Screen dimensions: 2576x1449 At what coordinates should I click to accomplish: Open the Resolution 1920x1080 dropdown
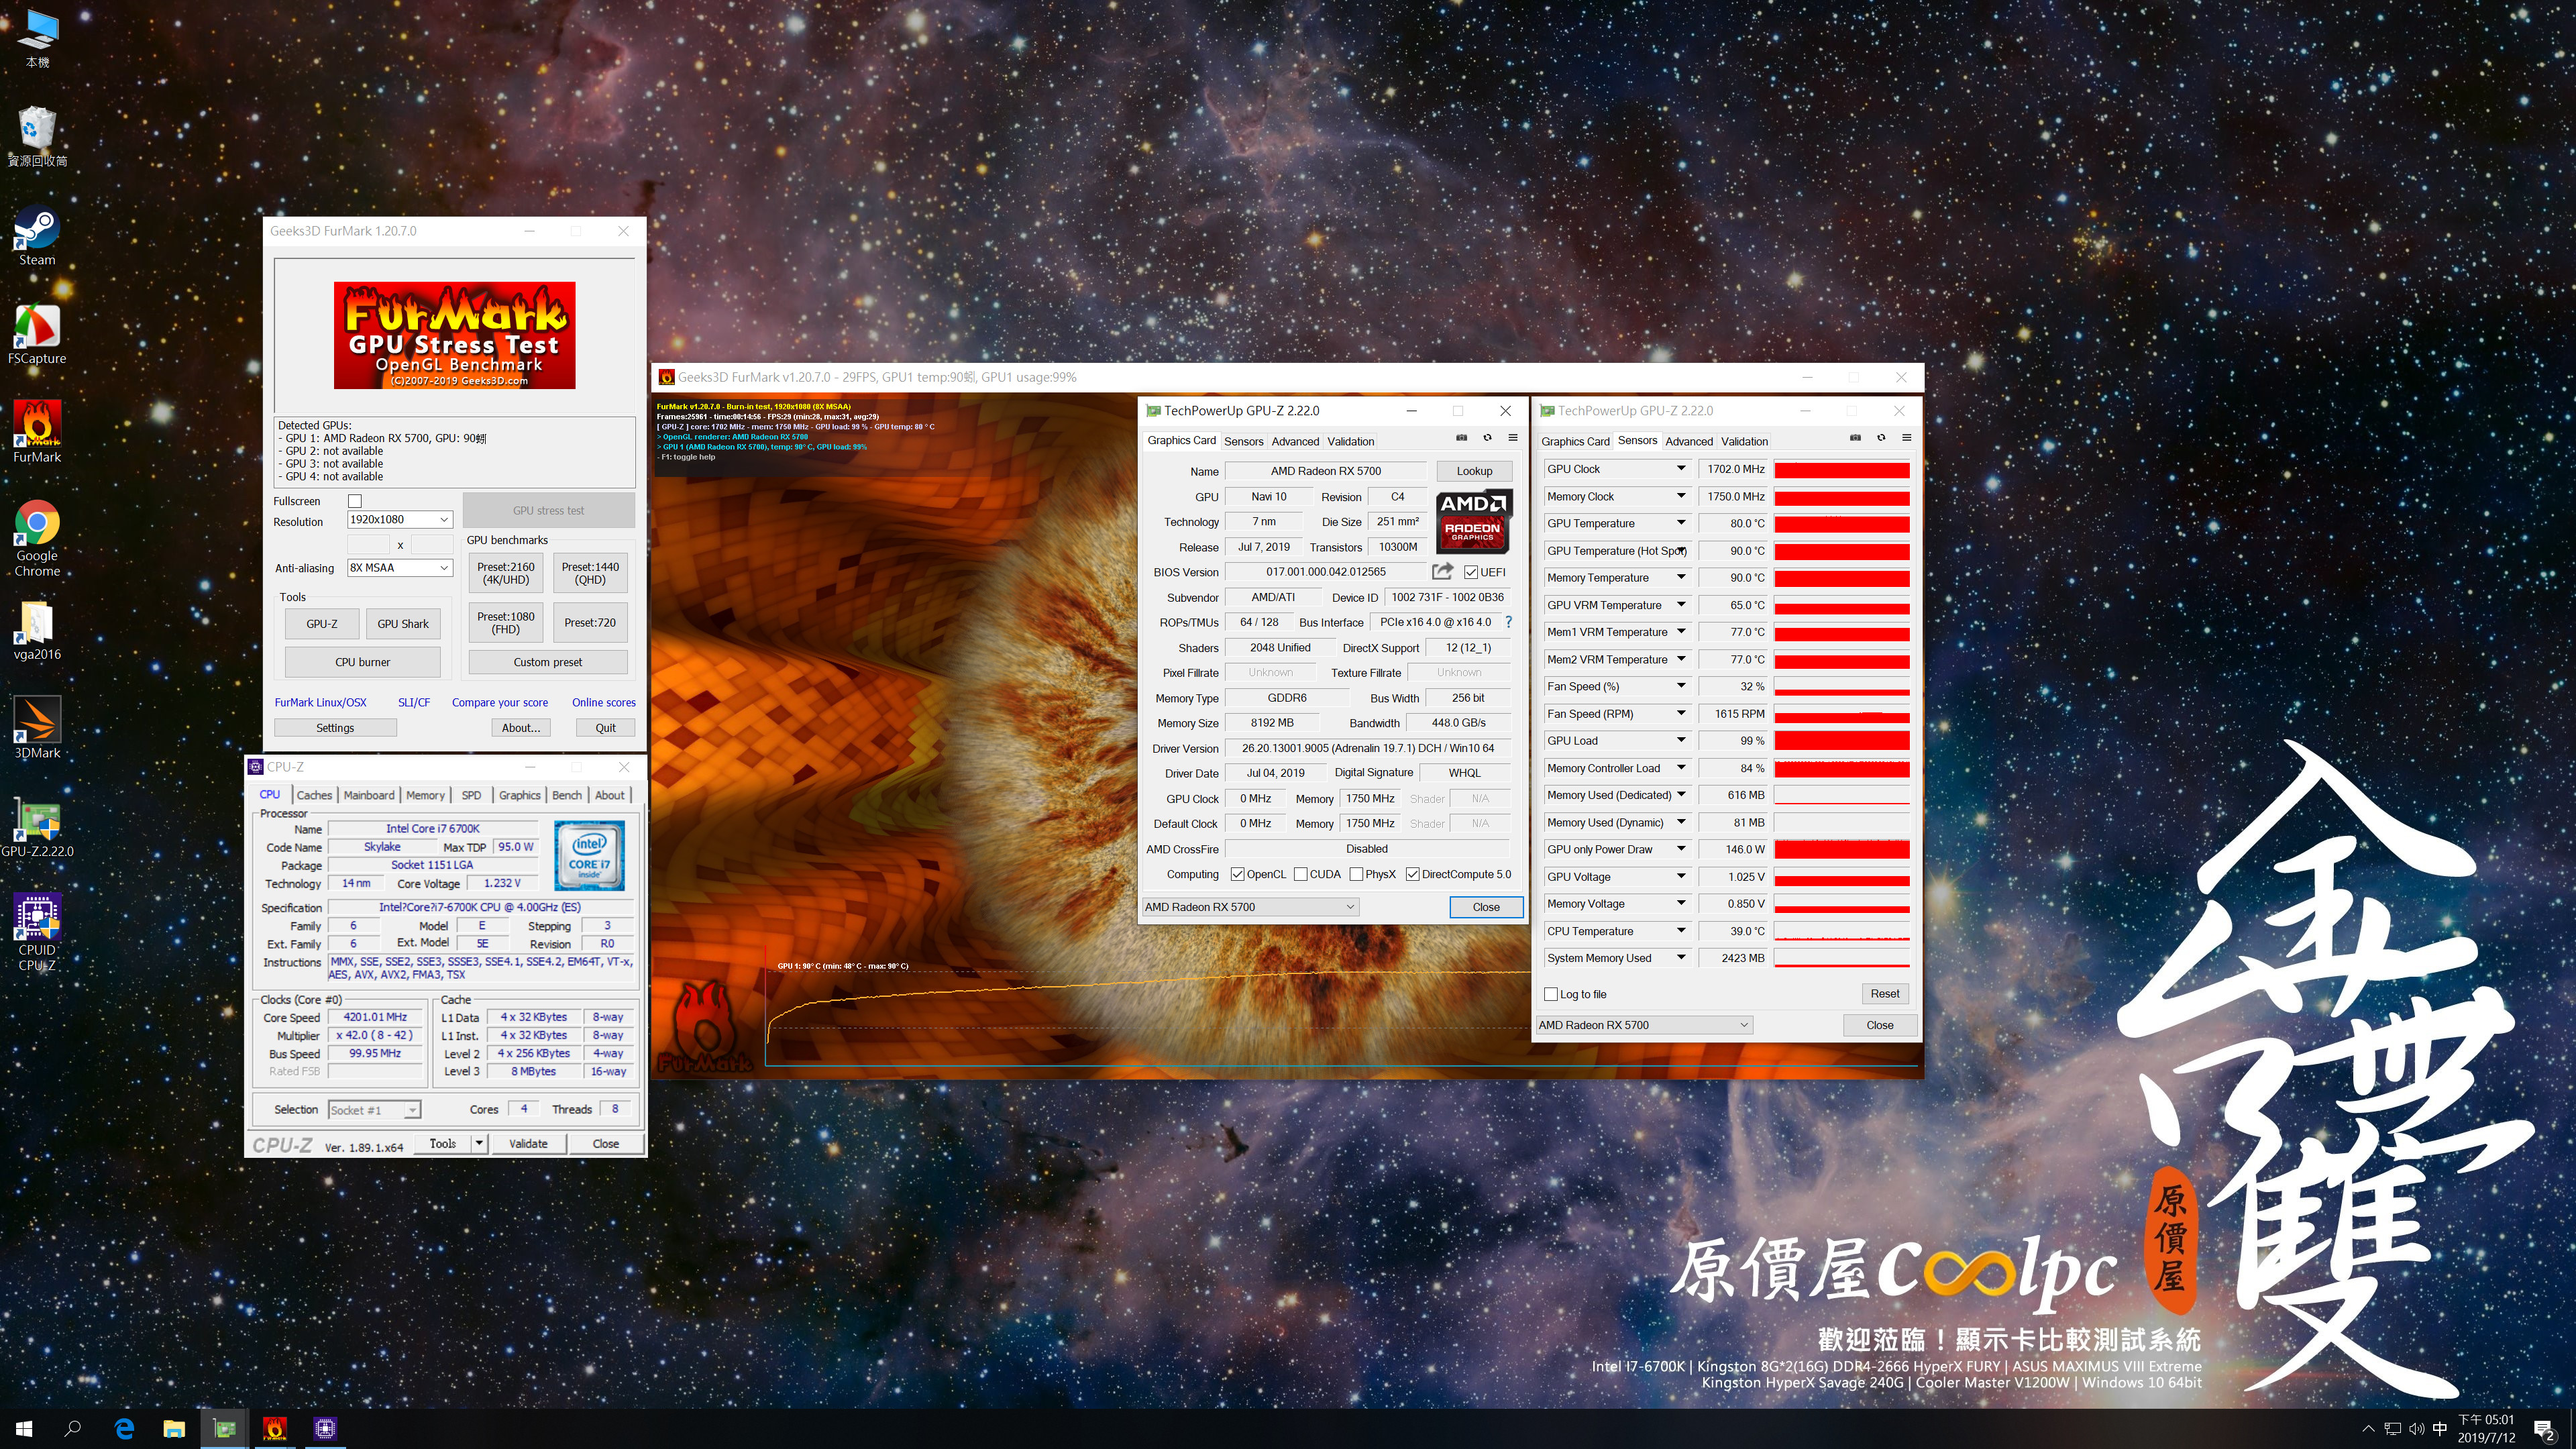click(399, 519)
